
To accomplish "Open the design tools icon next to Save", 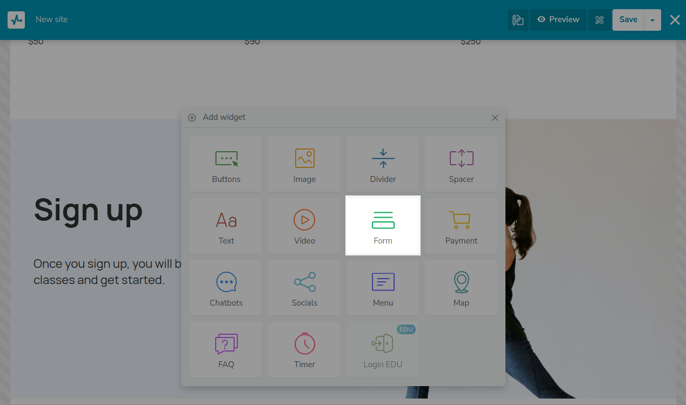I will pyautogui.click(x=600, y=20).
